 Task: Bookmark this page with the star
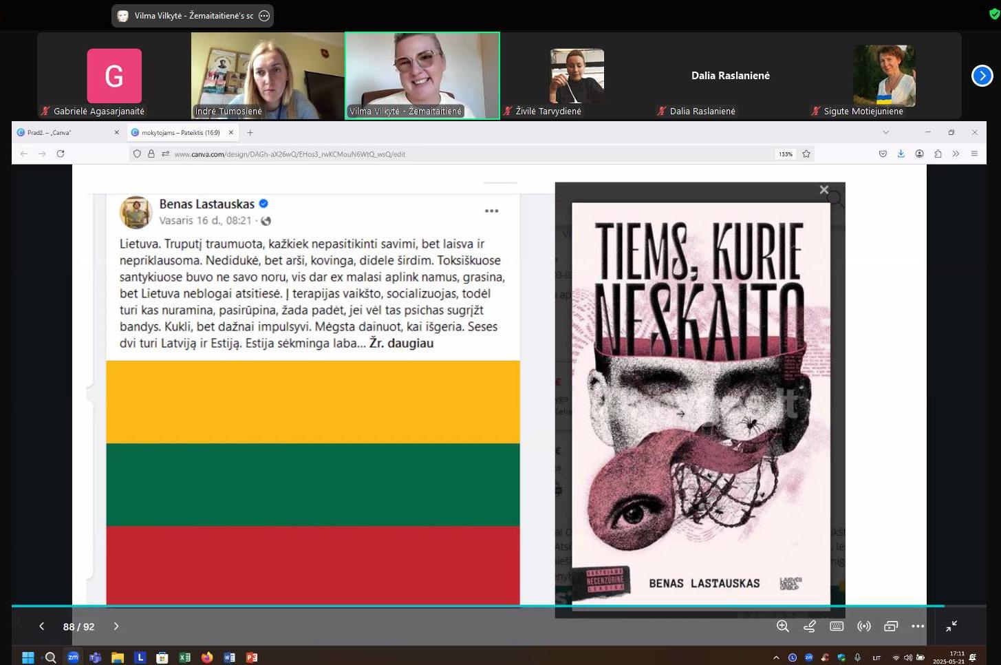point(806,154)
